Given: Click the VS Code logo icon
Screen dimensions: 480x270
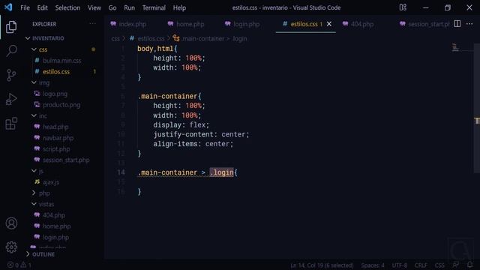Looking at the screenshot, I should (8, 7).
